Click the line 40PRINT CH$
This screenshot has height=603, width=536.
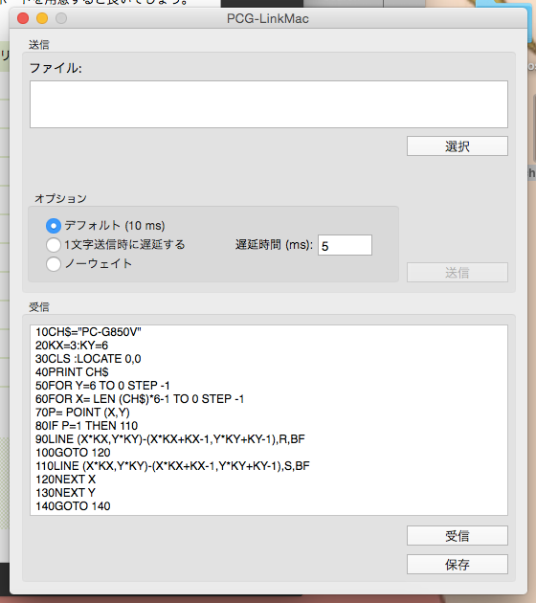pos(73,372)
